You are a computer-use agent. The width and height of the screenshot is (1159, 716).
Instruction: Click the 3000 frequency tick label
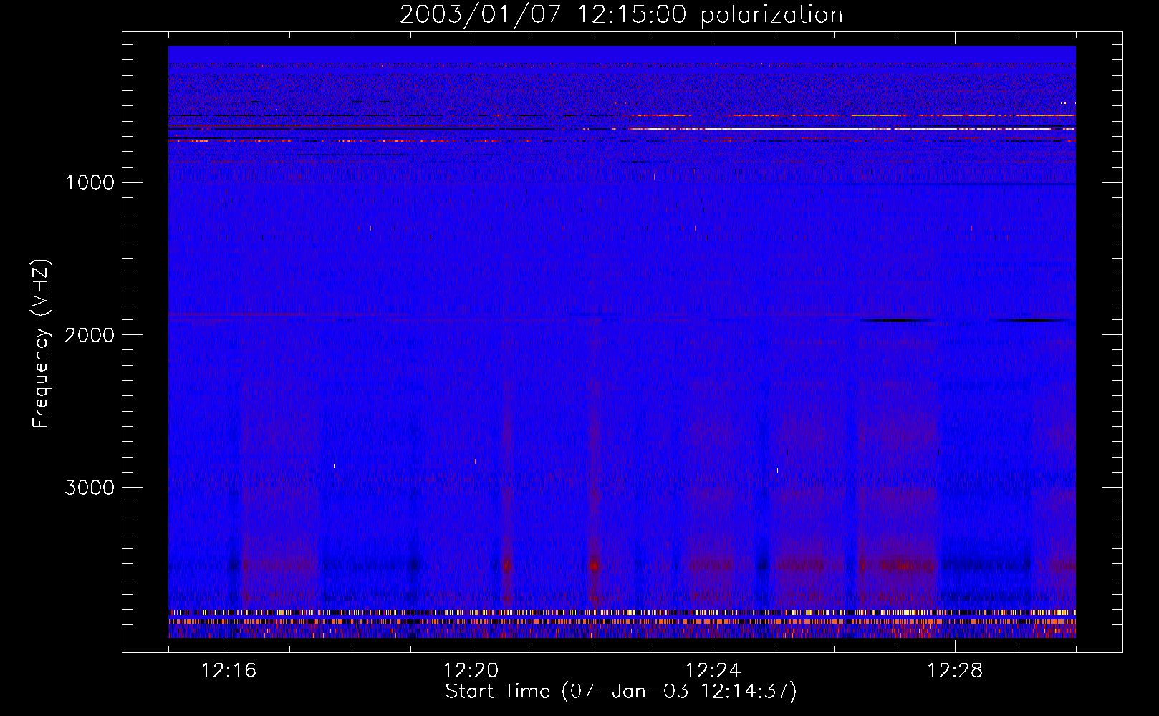coord(90,488)
